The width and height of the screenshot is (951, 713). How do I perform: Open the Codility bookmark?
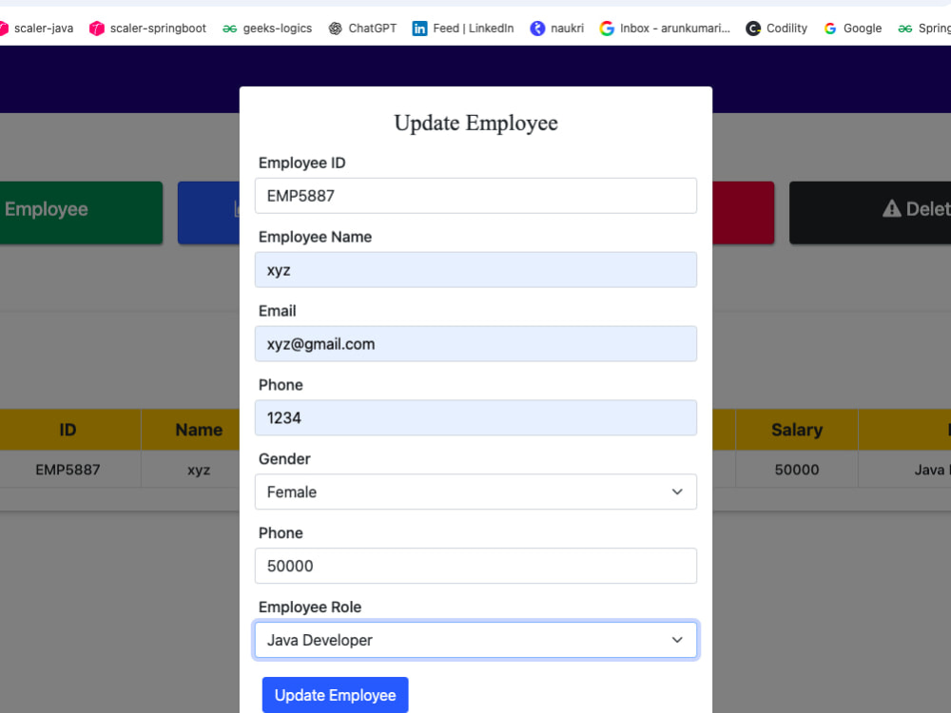(776, 29)
